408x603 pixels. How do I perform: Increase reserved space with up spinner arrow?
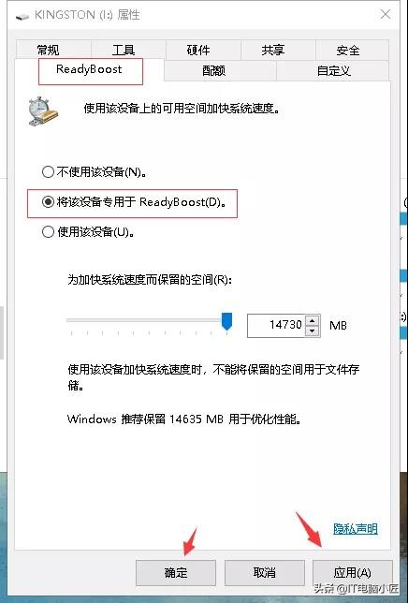pos(313,320)
